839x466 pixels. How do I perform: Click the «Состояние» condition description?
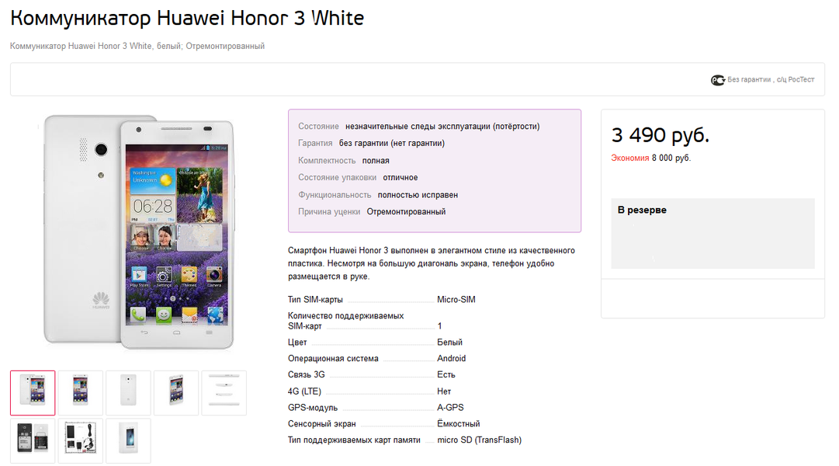(x=442, y=126)
